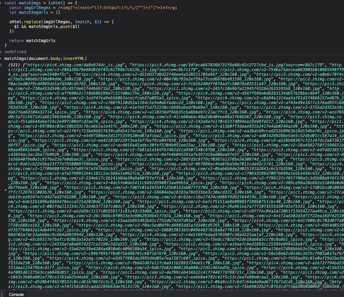The height and width of the screenshot is (297, 344).
Task: Click the URL containing v2-ee6b8a4792c42f5c53c2
Action: click(x=213, y=277)
